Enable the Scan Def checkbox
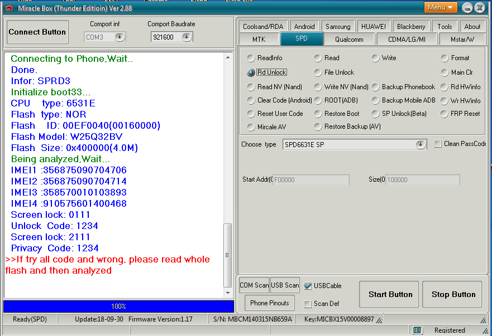The width and height of the screenshot is (492, 336). pos(308,304)
